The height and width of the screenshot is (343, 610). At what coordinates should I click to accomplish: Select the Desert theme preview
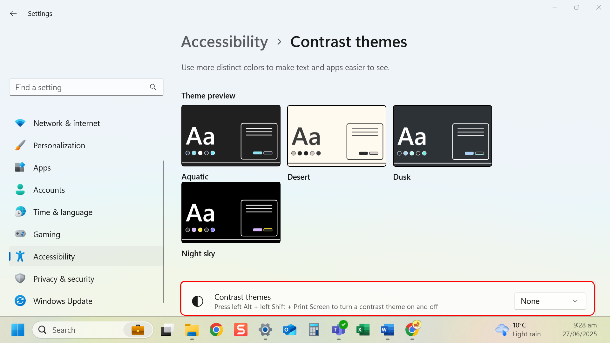(x=337, y=136)
